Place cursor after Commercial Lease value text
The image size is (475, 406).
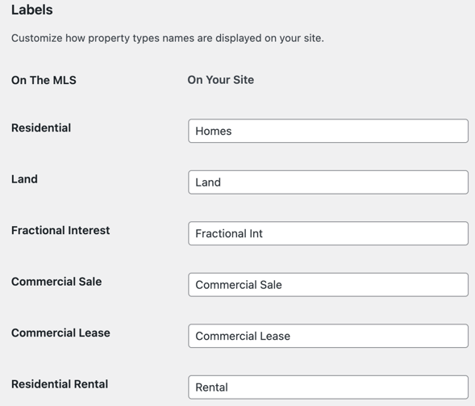291,337
